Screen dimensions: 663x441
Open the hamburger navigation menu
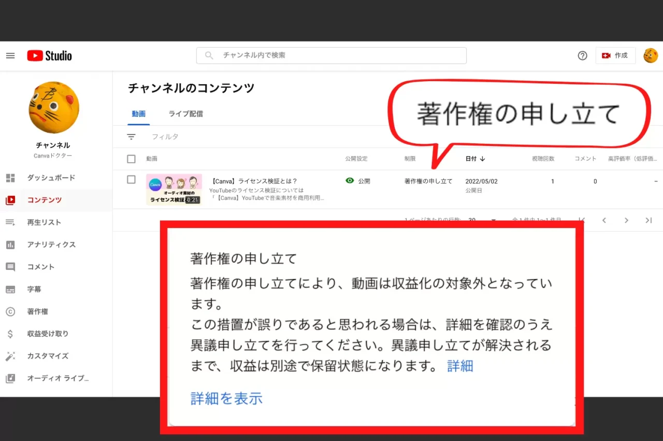click(10, 56)
